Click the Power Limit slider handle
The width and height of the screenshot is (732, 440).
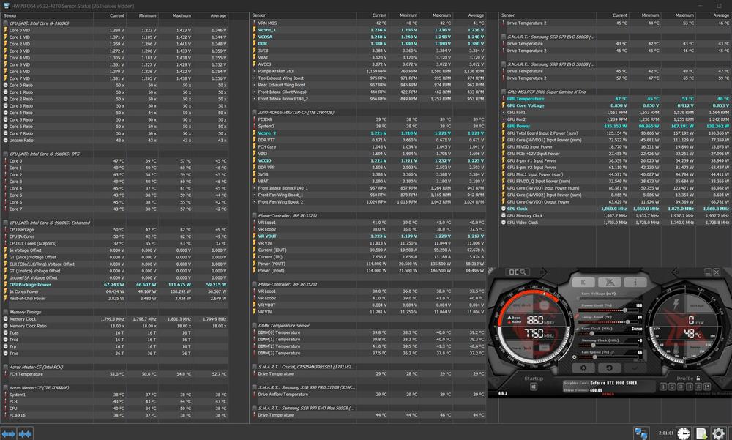[625, 310]
